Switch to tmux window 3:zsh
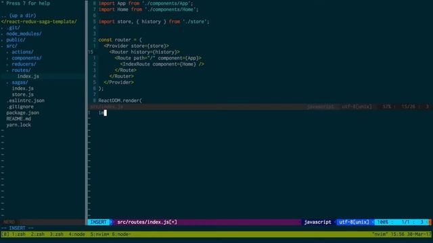The width and height of the screenshot is (433, 243). point(57,234)
